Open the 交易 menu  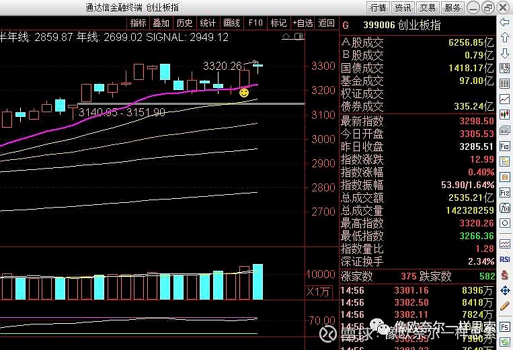[x=428, y=7]
